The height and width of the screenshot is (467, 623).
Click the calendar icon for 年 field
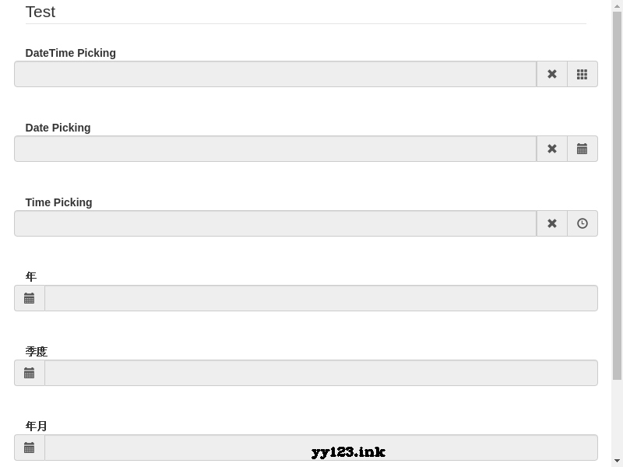click(x=30, y=298)
